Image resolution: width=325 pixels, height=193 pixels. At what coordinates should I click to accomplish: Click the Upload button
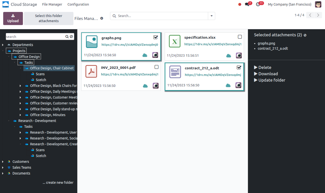click(13, 18)
